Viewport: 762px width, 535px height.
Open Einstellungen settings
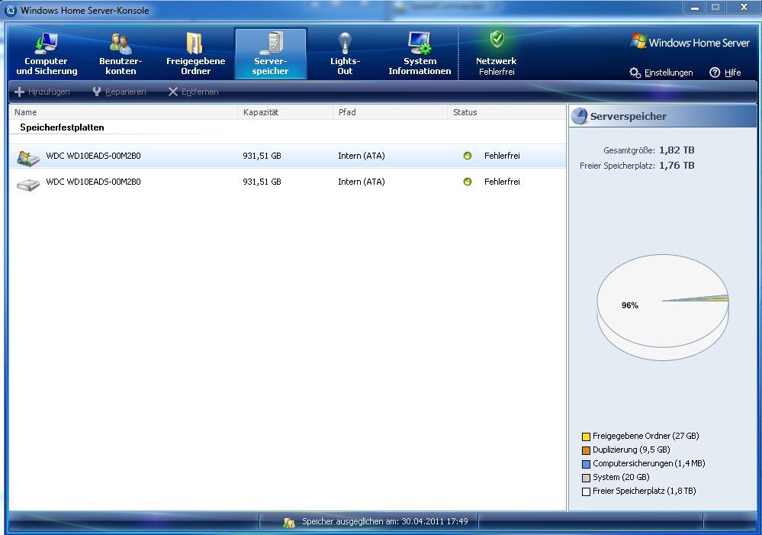pos(668,73)
